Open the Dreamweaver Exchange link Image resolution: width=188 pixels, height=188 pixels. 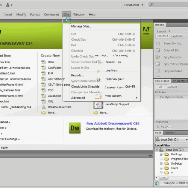[10, 139]
